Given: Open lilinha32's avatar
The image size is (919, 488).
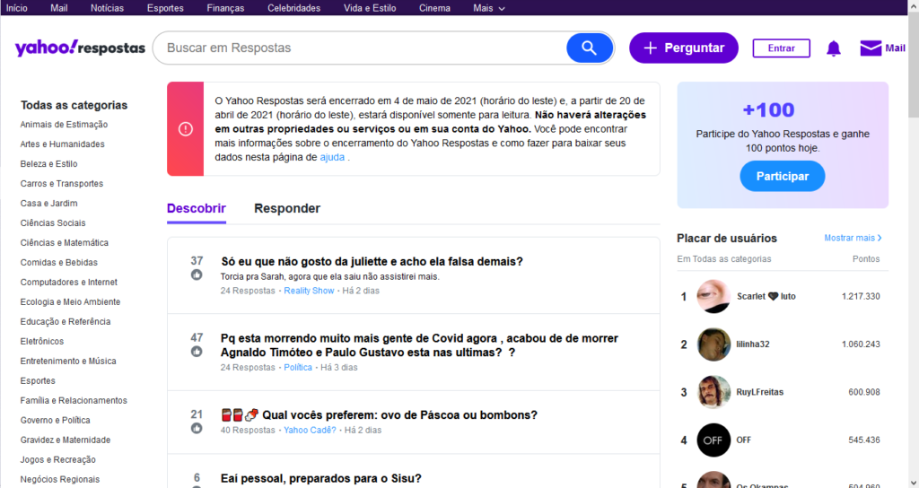Looking at the screenshot, I should [x=713, y=344].
